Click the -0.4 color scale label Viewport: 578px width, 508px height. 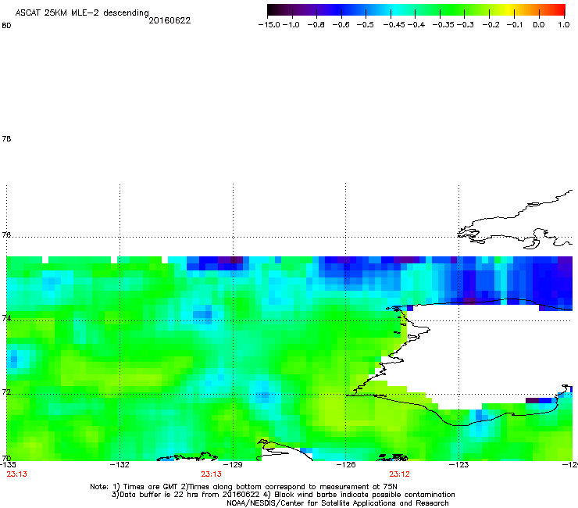point(416,25)
